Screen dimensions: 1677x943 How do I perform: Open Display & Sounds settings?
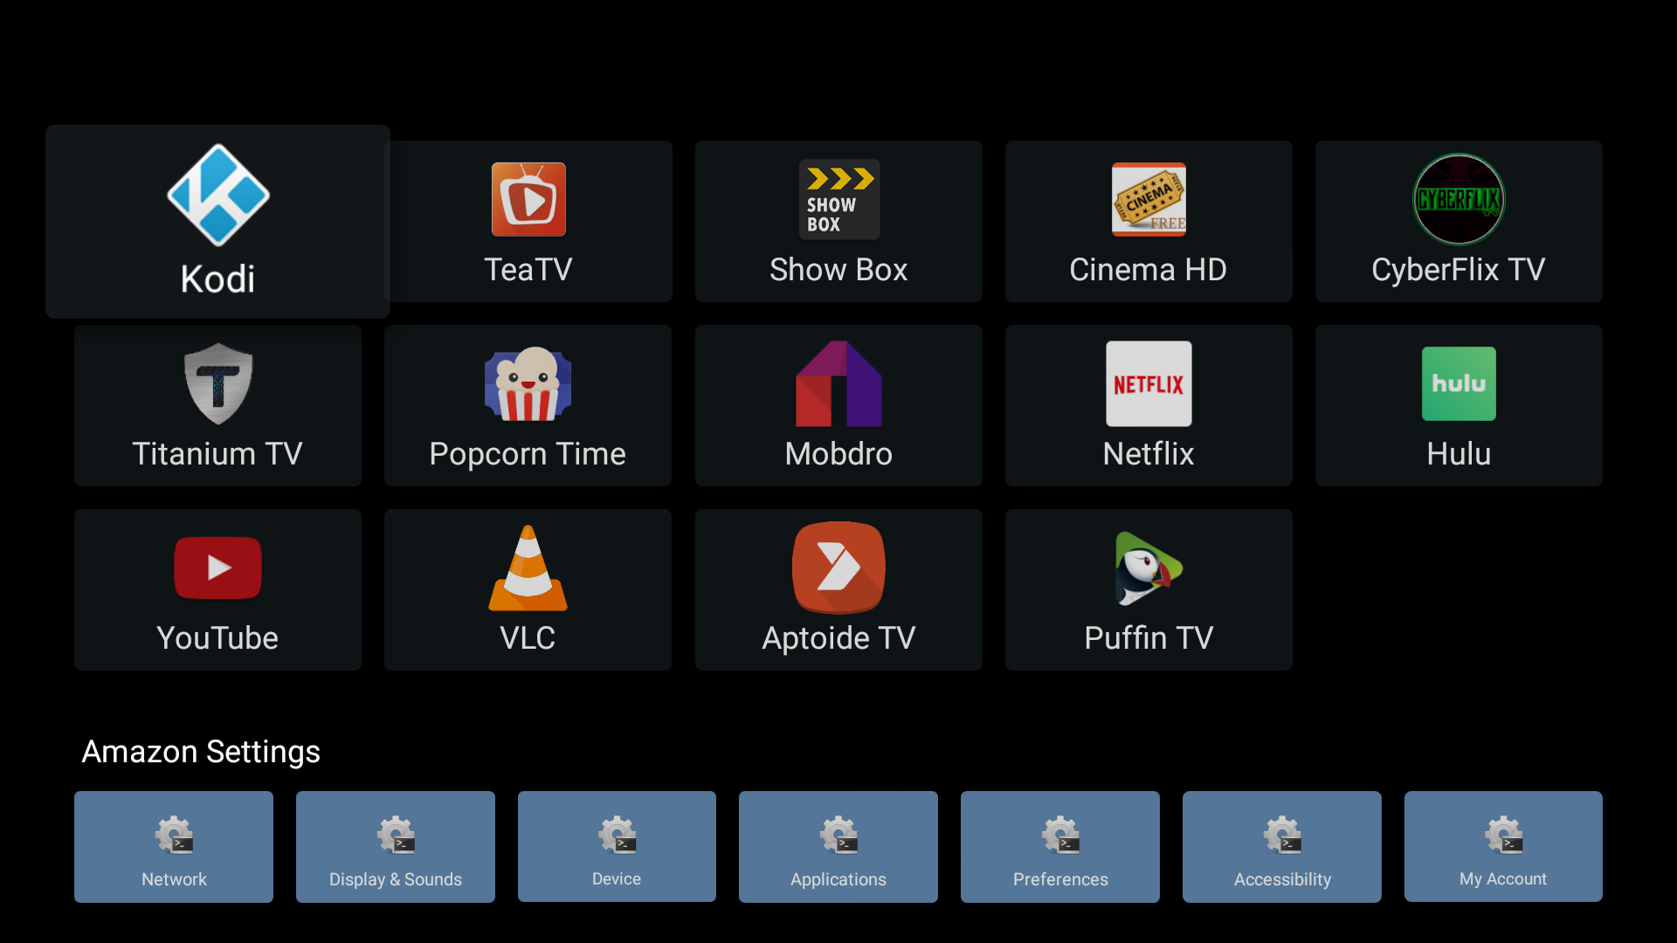395,845
